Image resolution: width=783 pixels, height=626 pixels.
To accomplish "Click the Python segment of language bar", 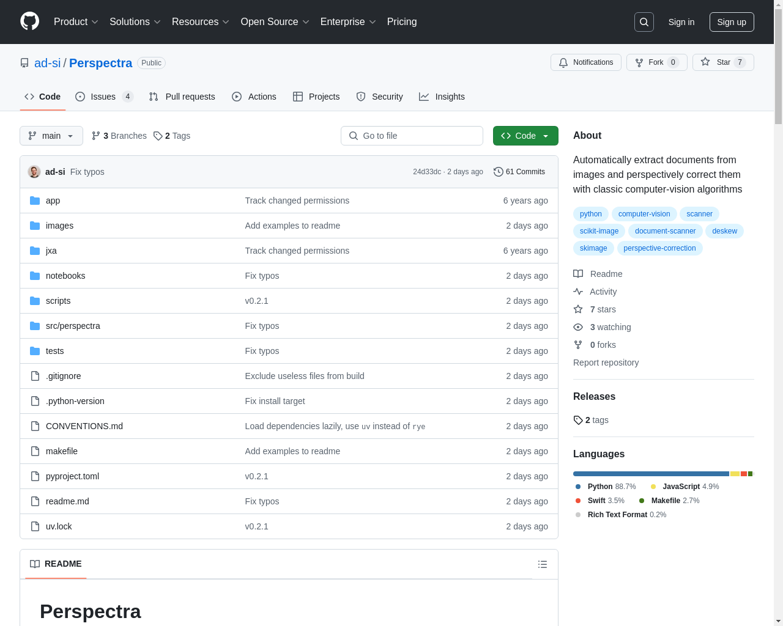I will click(x=651, y=474).
